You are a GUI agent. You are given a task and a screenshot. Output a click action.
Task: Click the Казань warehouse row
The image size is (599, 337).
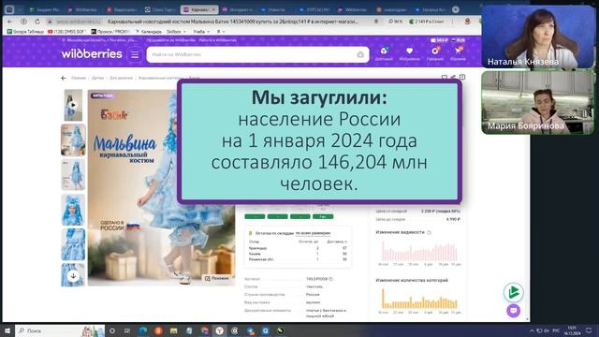[x=298, y=254]
